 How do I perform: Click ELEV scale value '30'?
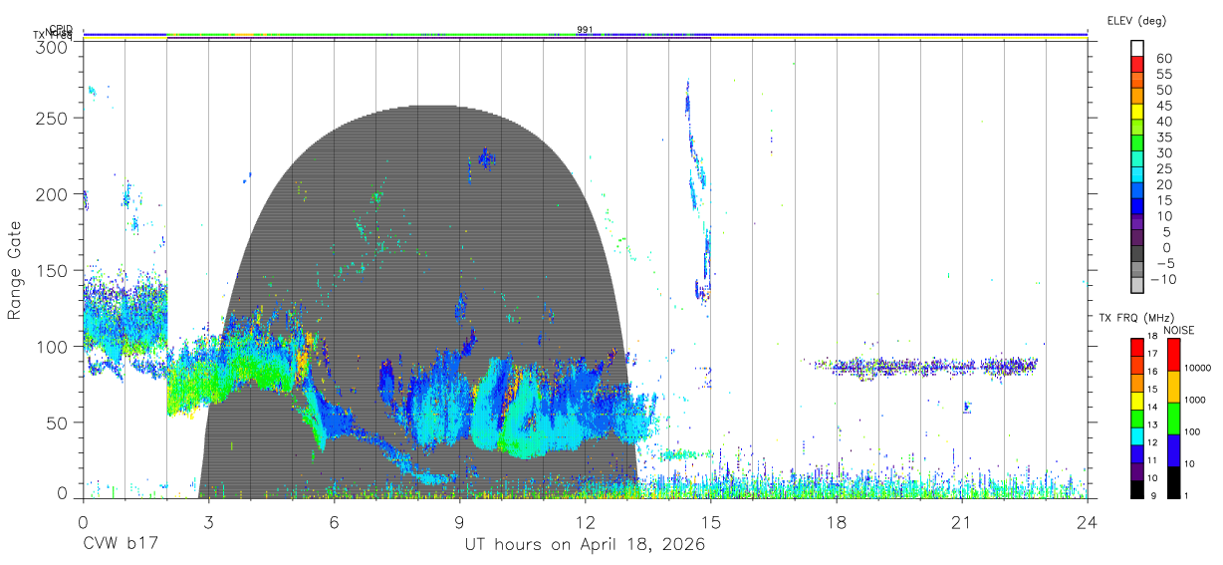(1163, 152)
